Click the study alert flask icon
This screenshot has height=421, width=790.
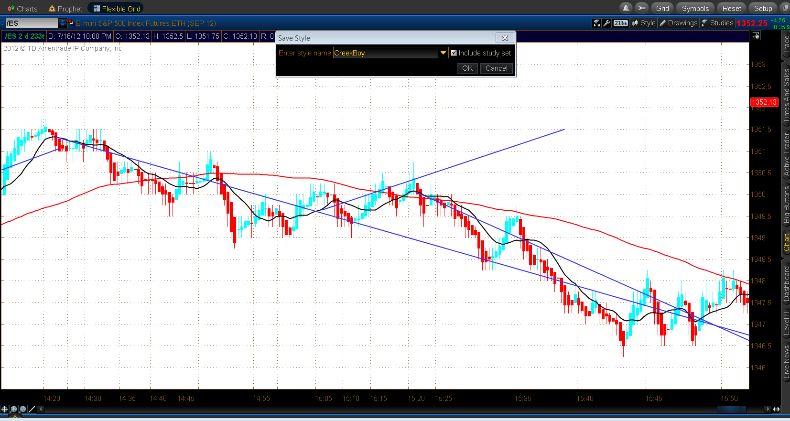597,23
